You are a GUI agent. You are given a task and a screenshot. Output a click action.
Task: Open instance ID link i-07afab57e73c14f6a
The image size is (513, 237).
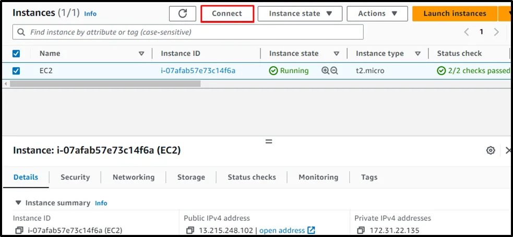click(198, 70)
